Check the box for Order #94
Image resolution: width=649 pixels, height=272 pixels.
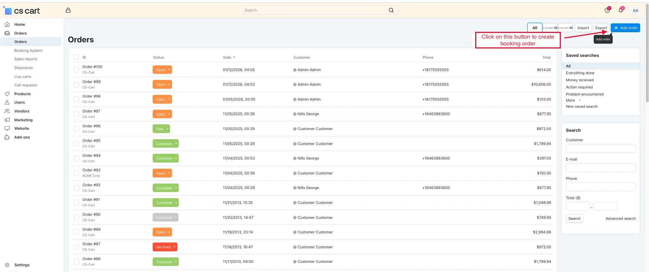pos(76,158)
